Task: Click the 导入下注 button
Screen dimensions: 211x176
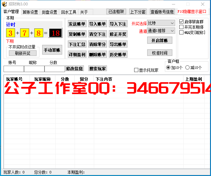Action: point(118,24)
